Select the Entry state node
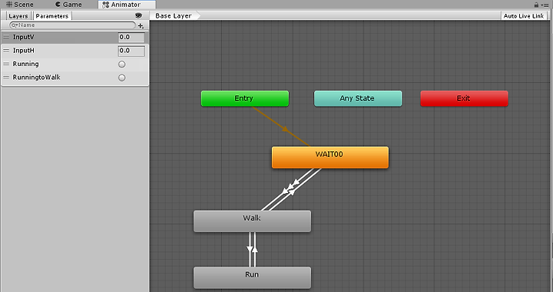Viewport: 553px width, 292px height. point(245,99)
